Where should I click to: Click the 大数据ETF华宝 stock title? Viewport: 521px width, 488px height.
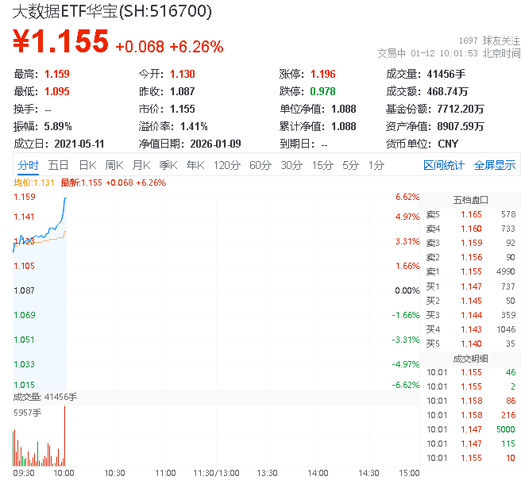pos(112,11)
